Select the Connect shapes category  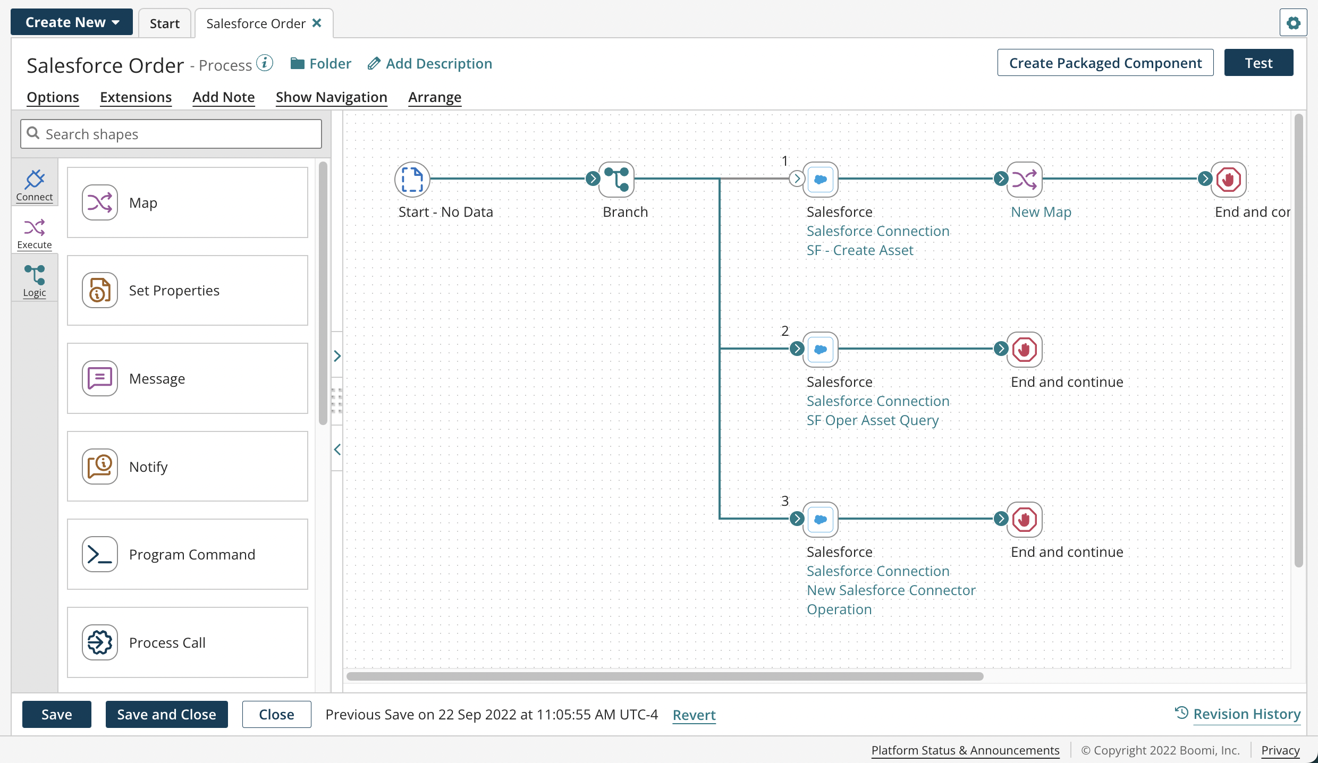pyautogui.click(x=34, y=184)
